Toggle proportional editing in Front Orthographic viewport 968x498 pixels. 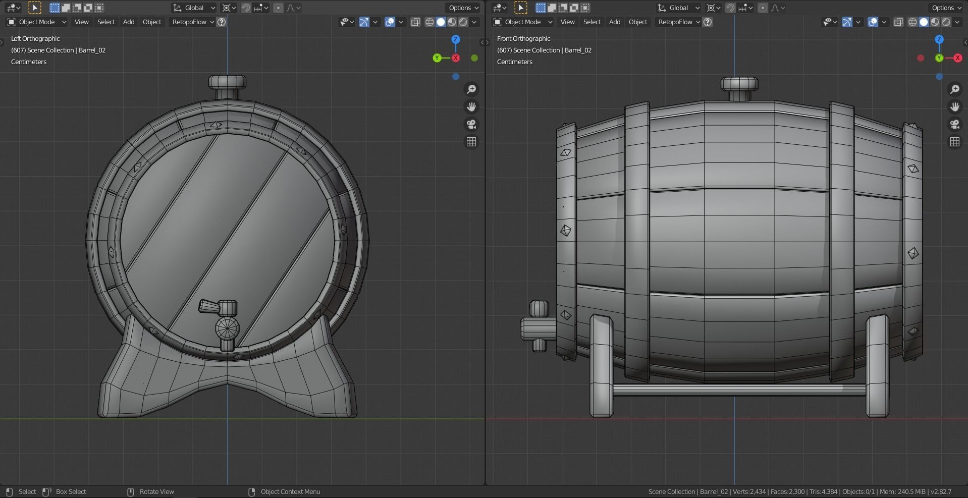[x=763, y=8]
